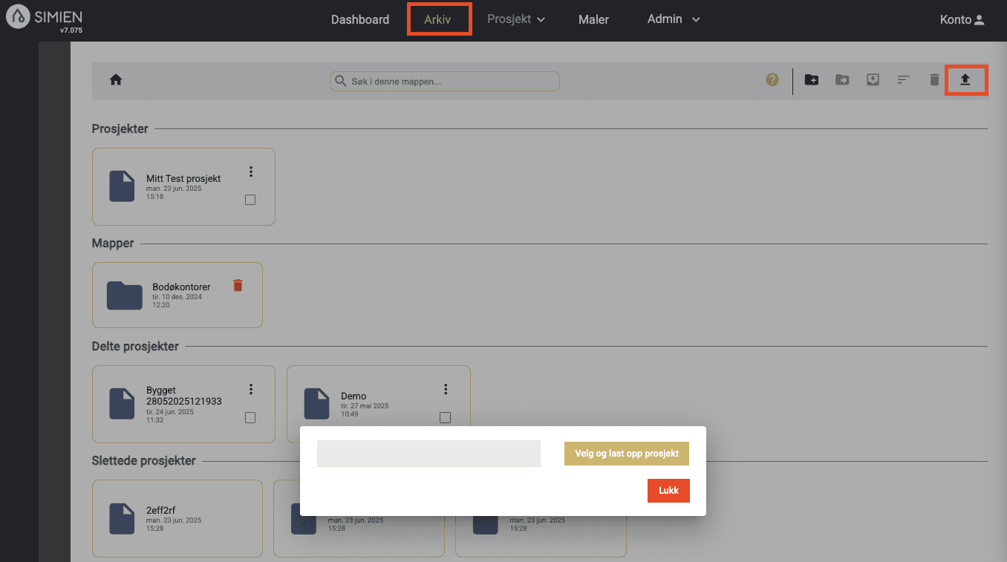Open three-dot menu for Bygget 28052025121933

[x=251, y=389]
